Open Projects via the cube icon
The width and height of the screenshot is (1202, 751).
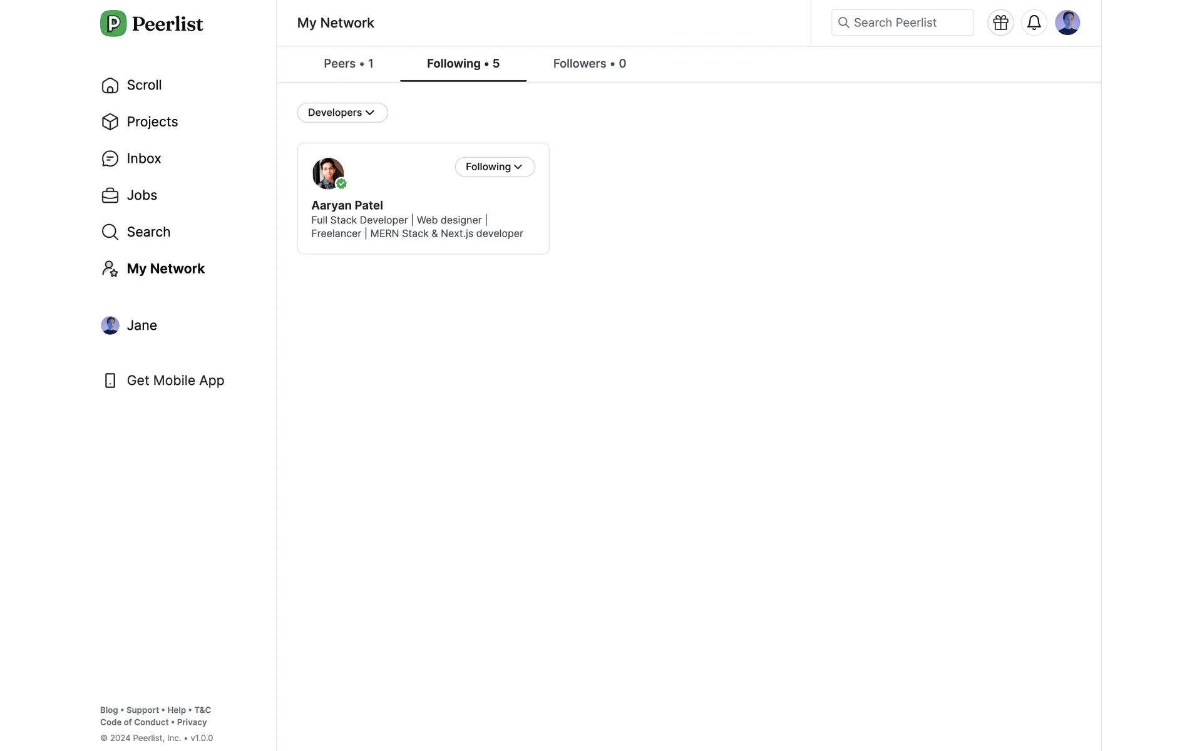(110, 121)
